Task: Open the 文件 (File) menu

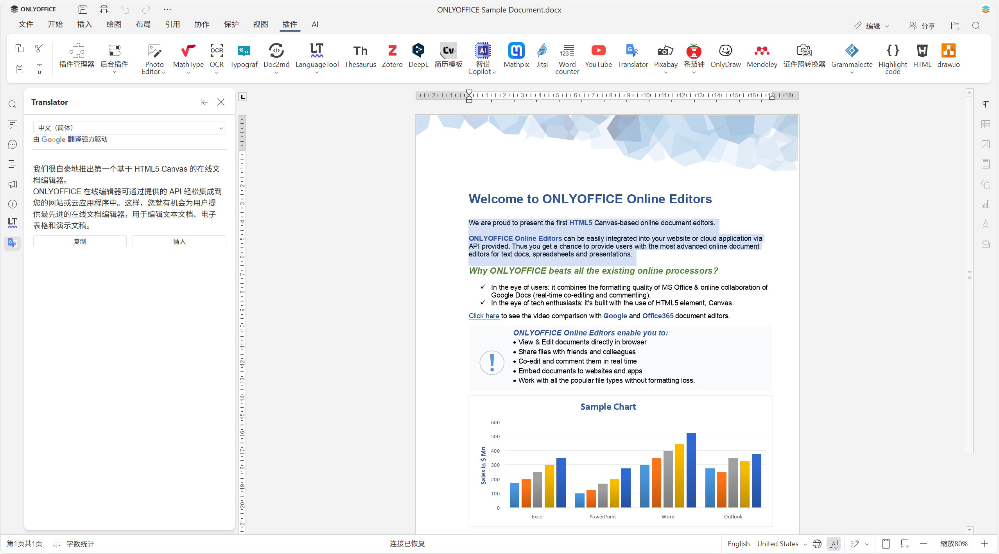Action: (26, 24)
